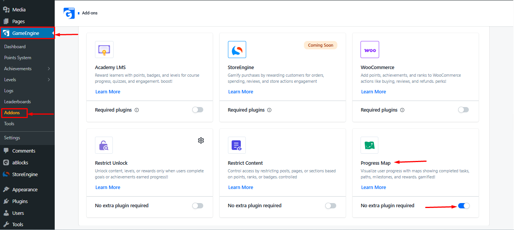
Task: Select Logs in the sidebar
Action: (9, 91)
